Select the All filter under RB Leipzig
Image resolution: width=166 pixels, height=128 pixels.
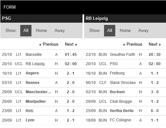tap(109, 31)
